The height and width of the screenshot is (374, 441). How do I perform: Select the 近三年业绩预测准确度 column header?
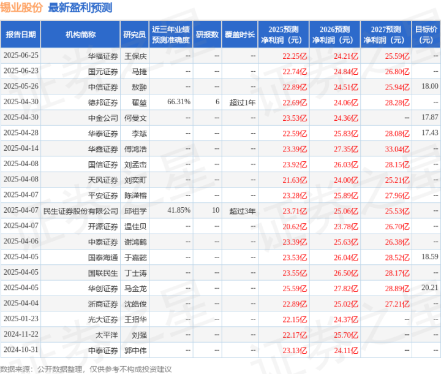tap(171, 34)
